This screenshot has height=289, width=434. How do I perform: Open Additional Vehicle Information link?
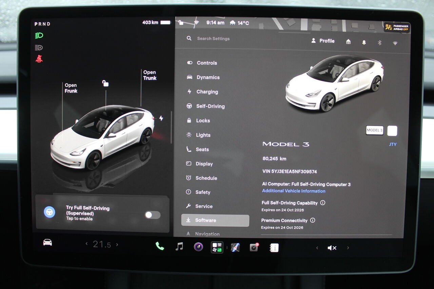click(x=294, y=191)
